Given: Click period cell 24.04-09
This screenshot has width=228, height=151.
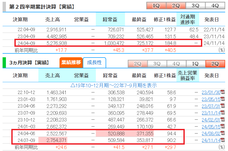Looking at the screenshot, I should tap(26, 43).
